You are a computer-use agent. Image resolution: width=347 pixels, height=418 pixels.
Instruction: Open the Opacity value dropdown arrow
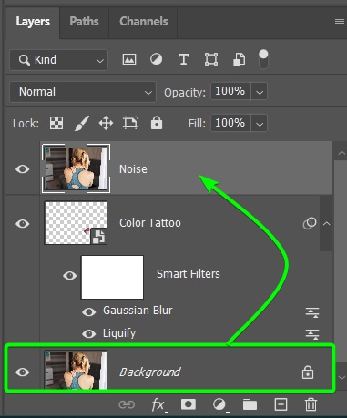pyautogui.click(x=260, y=92)
